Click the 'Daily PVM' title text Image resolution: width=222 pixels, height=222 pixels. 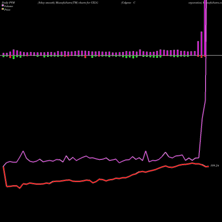click(x=8, y=3)
